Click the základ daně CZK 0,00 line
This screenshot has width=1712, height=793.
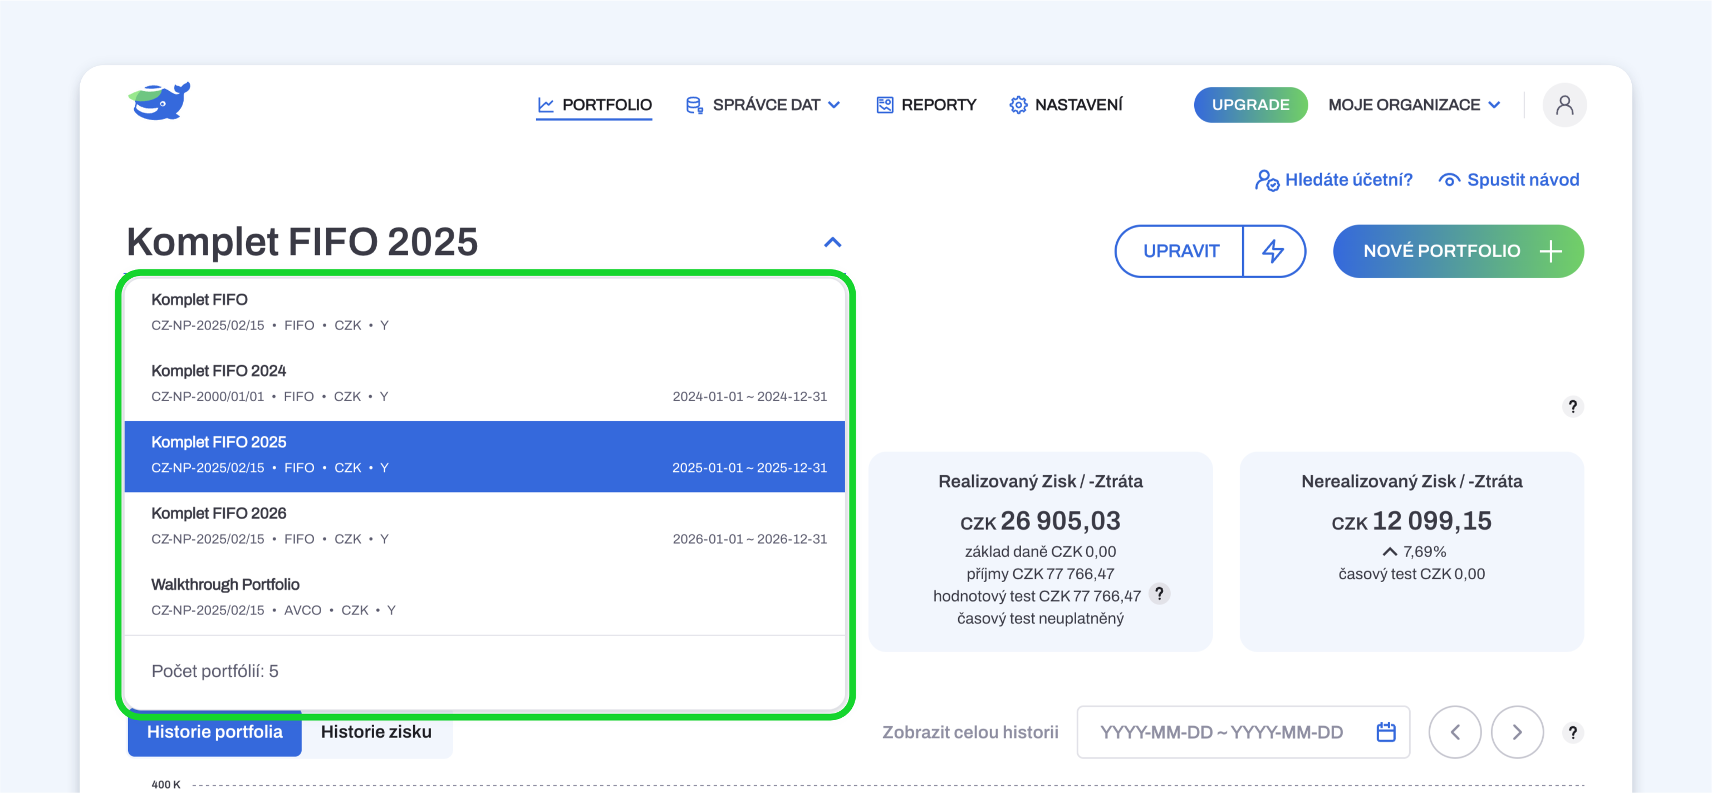1040,551
